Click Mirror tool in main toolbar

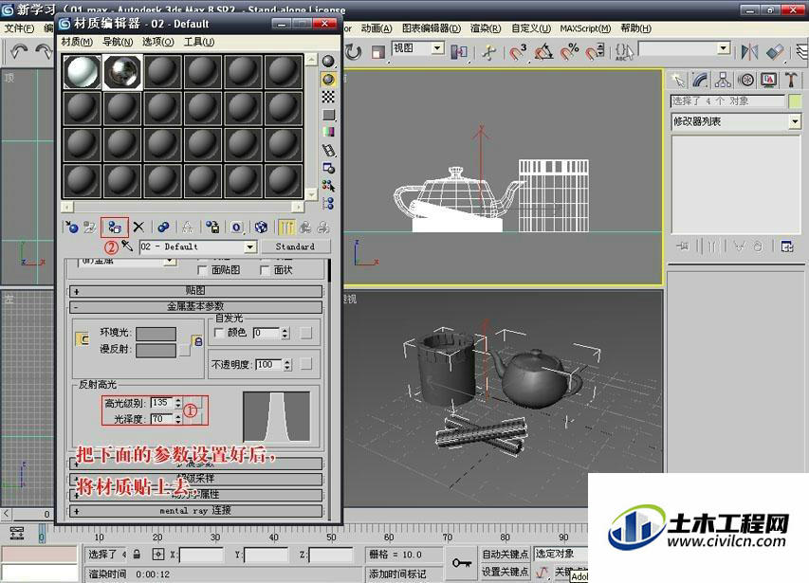pyautogui.click(x=749, y=51)
